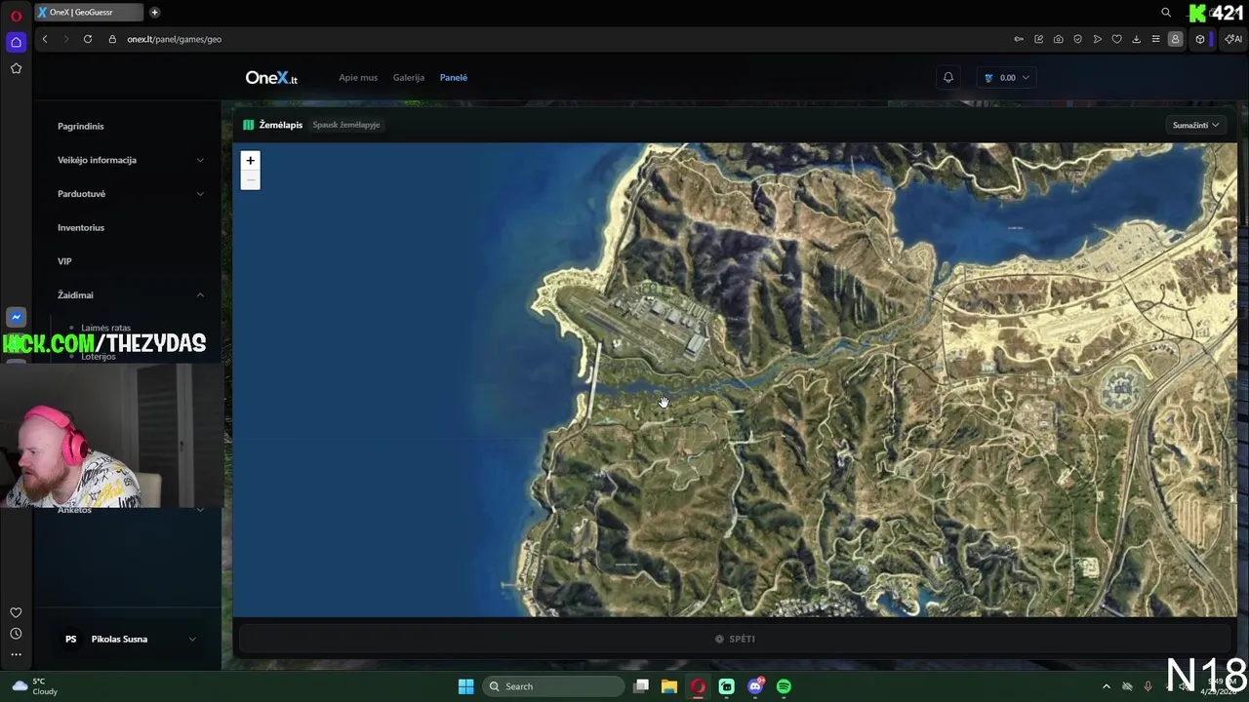1249x702 pixels.
Task: Reload the page with the refresh icon
Action: [x=88, y=39]
